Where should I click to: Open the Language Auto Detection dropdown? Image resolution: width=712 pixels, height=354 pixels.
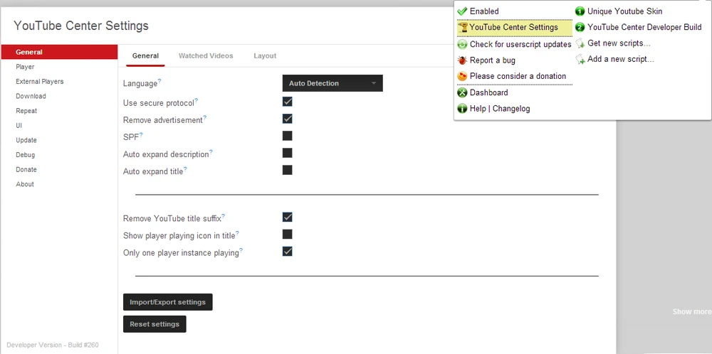[x=333, y=83]
